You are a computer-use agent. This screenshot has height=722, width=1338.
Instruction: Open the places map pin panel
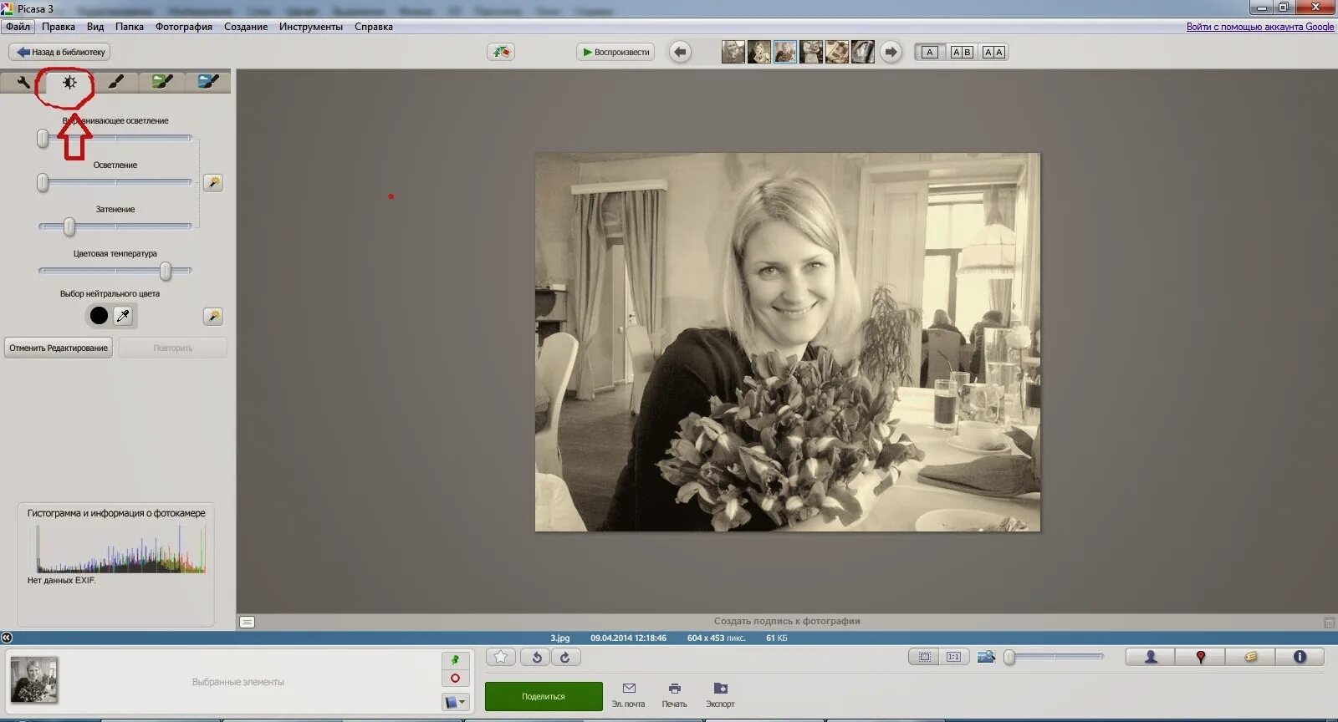(1200, 657)
